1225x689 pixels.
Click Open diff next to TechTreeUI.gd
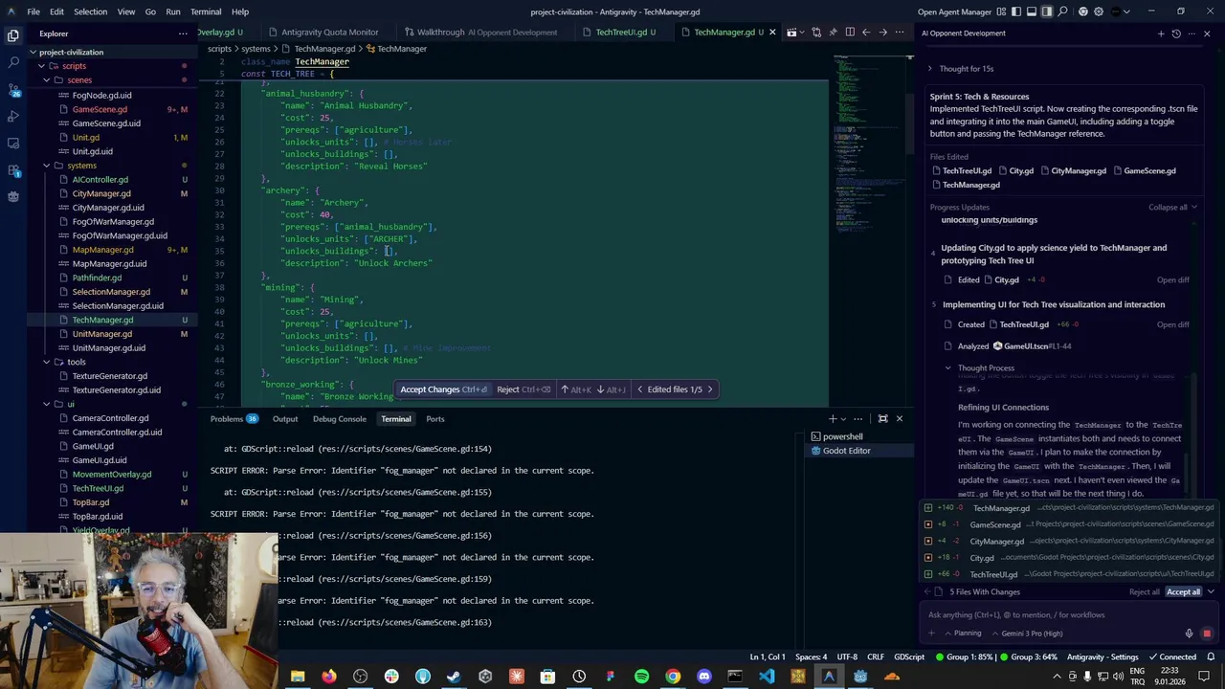tap(1172, 324)
